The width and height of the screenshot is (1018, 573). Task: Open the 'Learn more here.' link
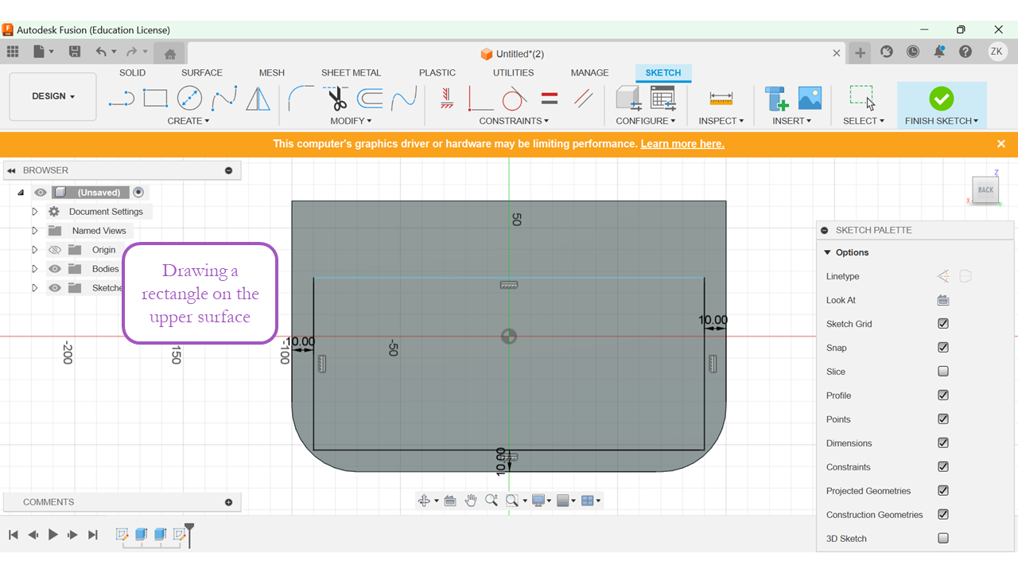coord(682,144)
